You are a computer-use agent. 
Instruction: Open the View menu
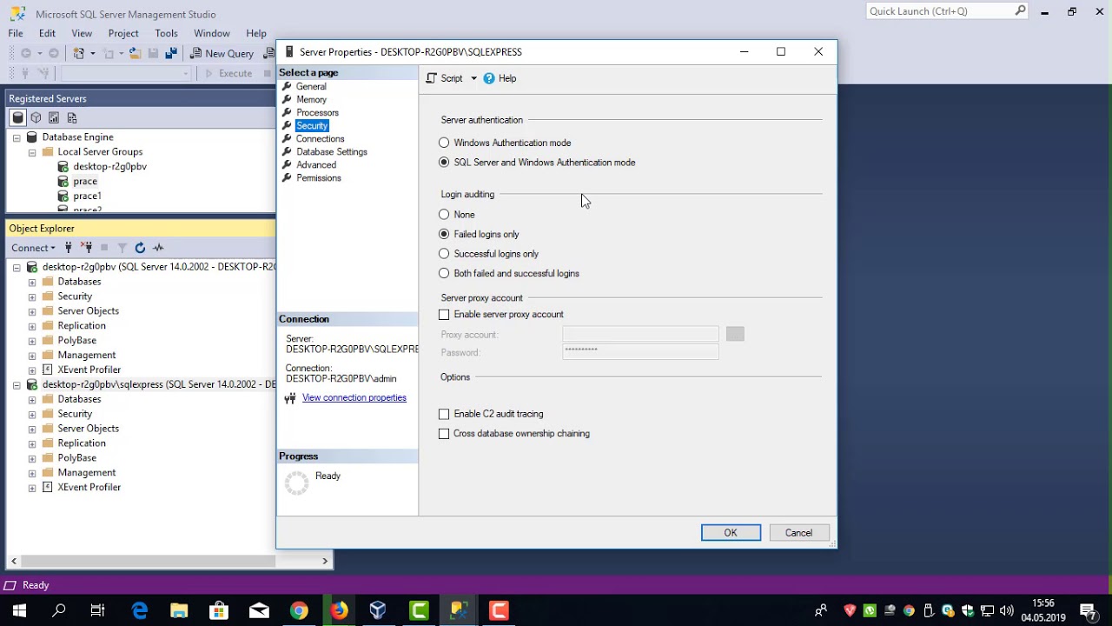pos(82,33)
